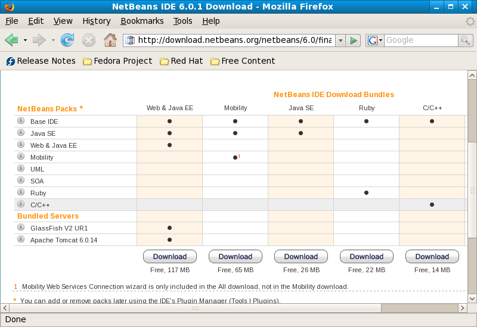Open the File menu
This screenshot has height=327, width=477.
[12, 21]
